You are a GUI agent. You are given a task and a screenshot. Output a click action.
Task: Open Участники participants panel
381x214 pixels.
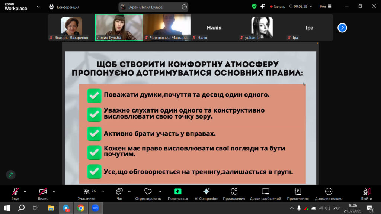(x=87, y=194)
